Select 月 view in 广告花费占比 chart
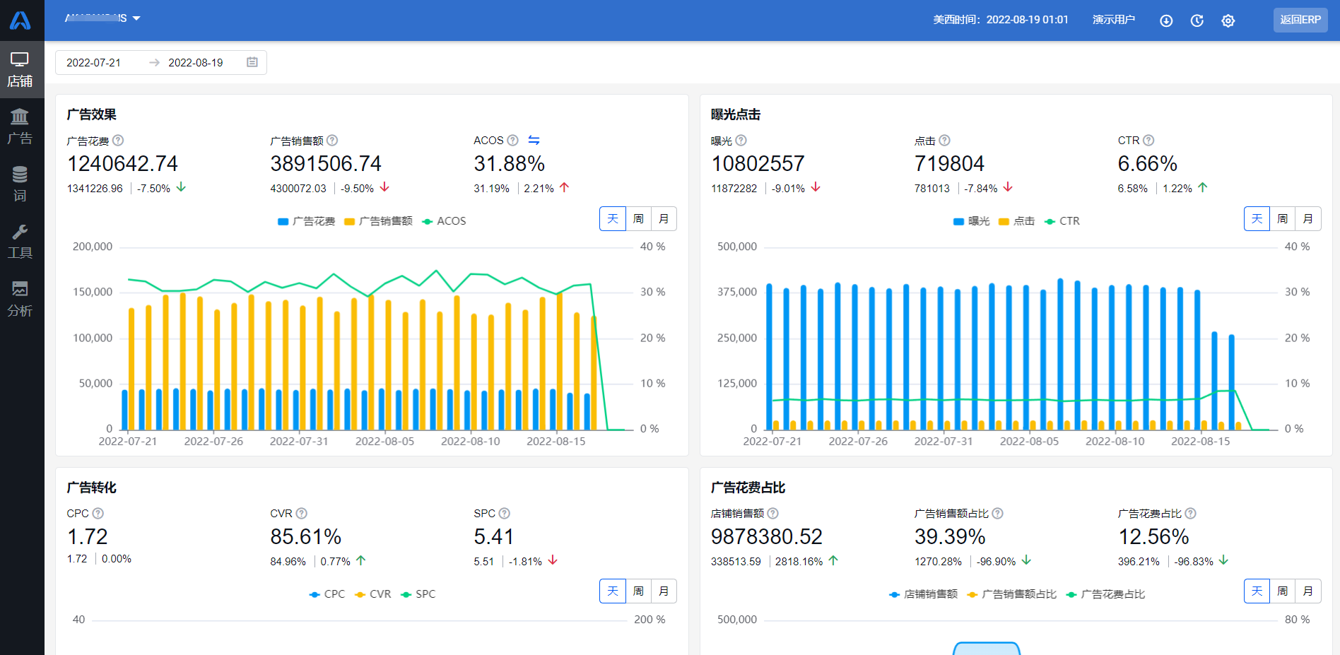 [x=1307, y=591]
